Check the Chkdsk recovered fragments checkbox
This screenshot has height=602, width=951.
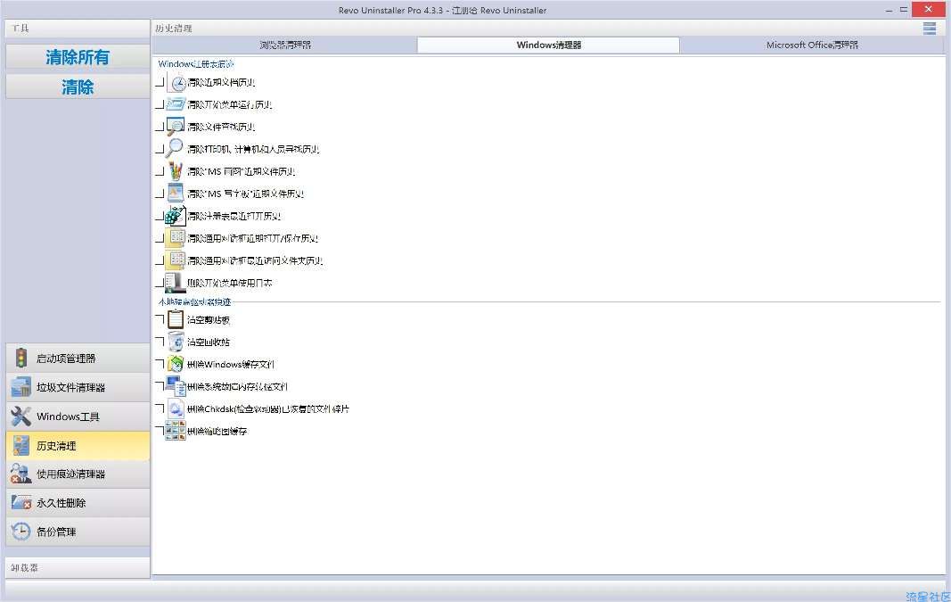160,408
